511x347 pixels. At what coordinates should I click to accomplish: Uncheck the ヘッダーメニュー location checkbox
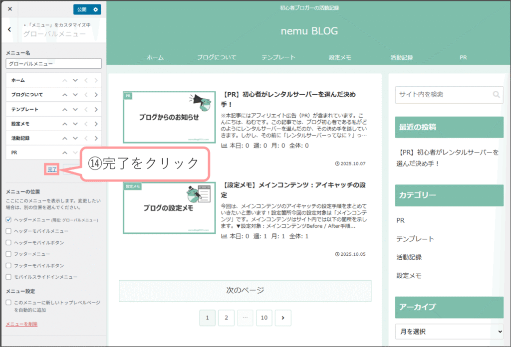(8, 220)
